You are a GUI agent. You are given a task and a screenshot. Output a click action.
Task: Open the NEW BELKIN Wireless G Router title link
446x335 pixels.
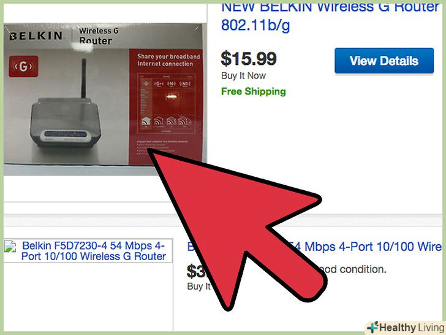tap(330, 17)
